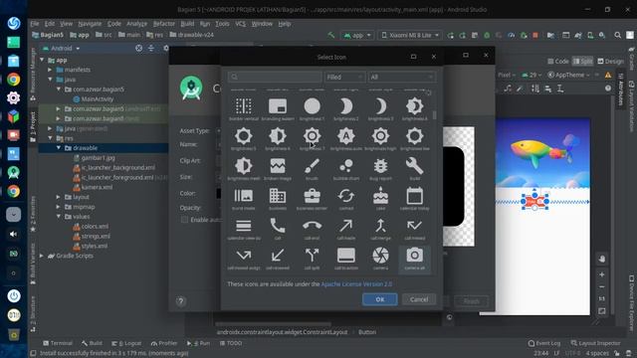
Task: Open the Xiaomi MI 8 Lite dropdown
Action: (x=410, y=36)
